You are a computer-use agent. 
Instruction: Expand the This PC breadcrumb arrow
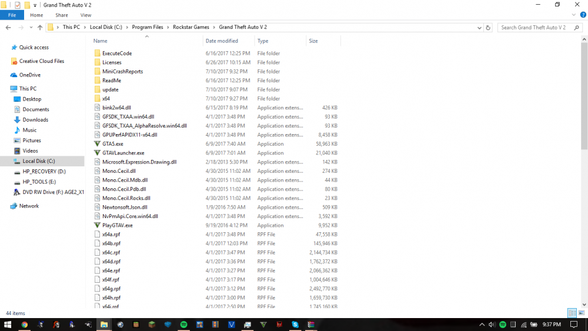click(x=85, y=28)
